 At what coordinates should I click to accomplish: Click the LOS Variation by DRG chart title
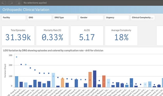[x=53, y=50]
